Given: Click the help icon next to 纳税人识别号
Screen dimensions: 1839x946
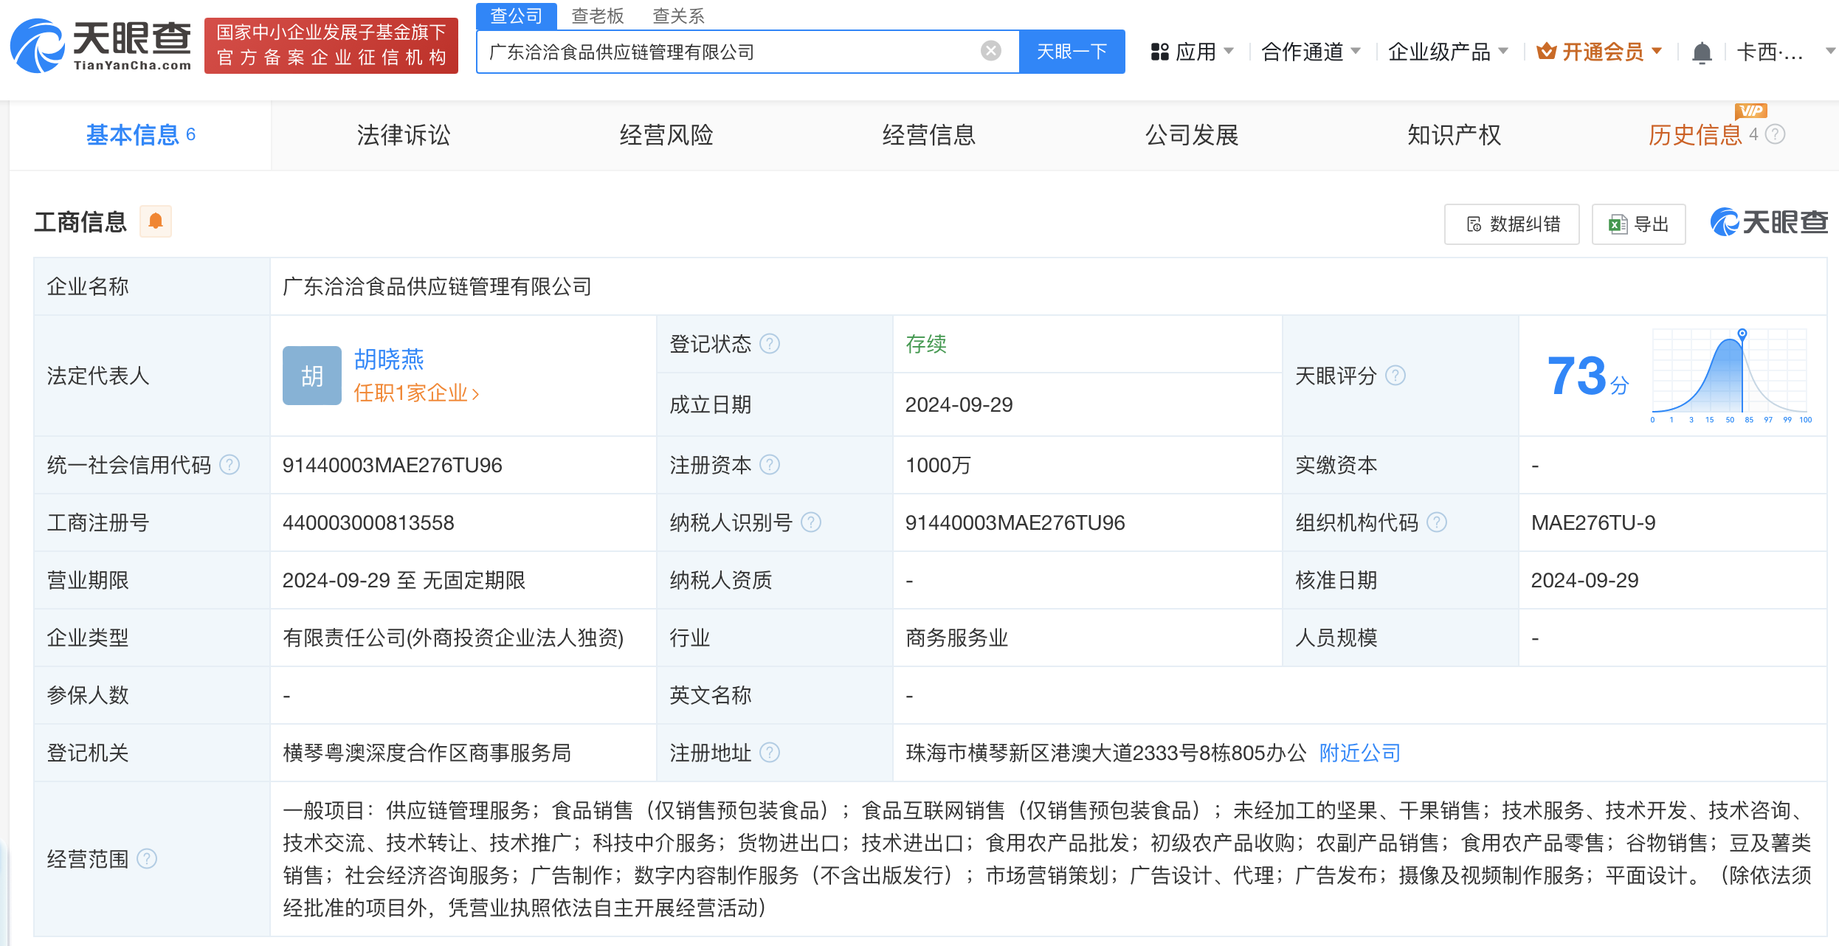Looking at the screenshot, I should click(x=811, y=522).
